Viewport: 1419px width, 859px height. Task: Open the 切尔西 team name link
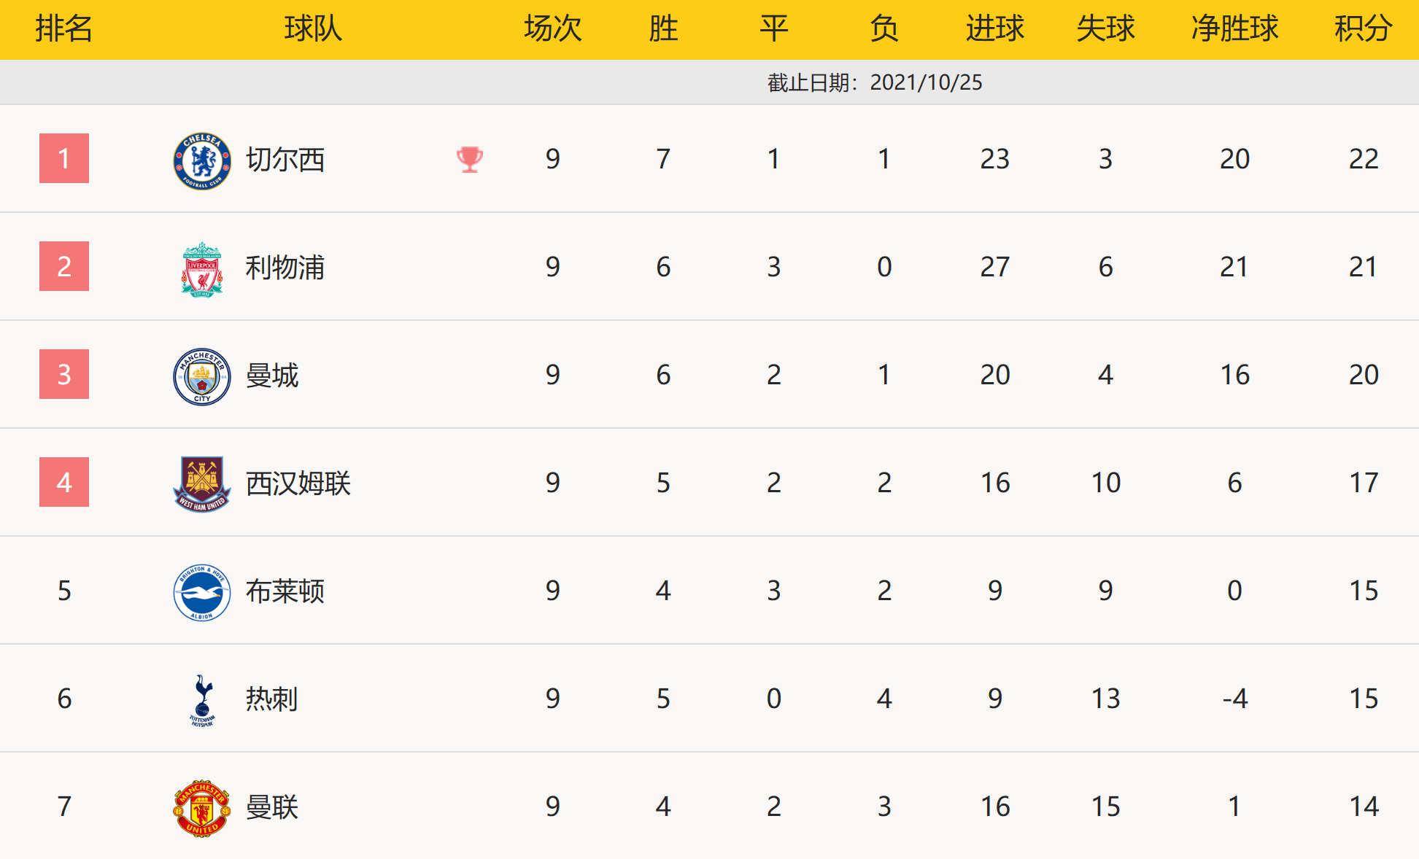pos(285,160)
